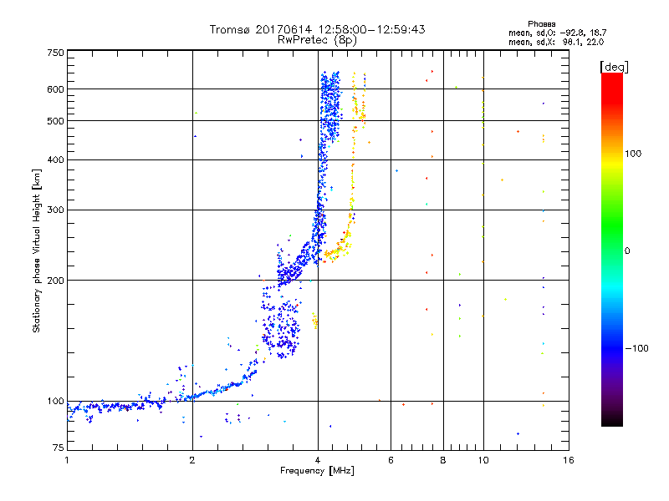Click the frequency axis '2' tick label
669x501 pixels.
click(x=192, y=460)
